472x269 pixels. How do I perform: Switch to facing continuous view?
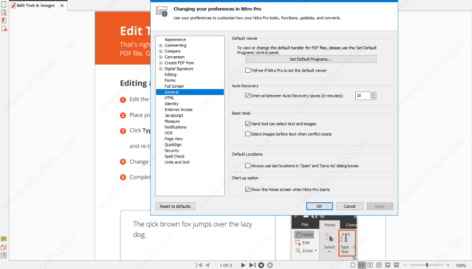point(379,265)
